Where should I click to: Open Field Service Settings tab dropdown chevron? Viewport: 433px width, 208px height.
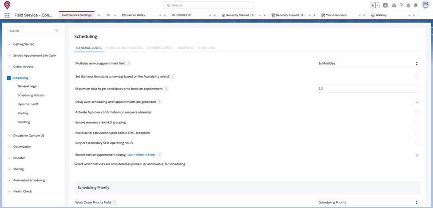coord(99,15)
